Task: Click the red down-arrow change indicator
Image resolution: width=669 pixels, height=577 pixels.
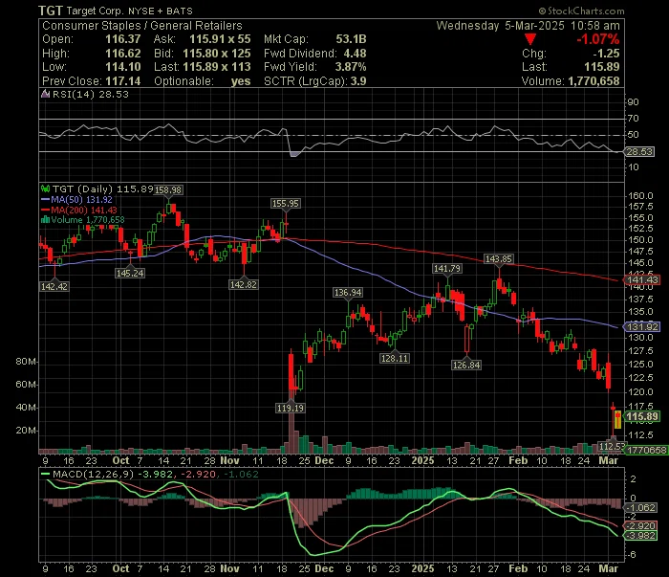Action: 530,40
